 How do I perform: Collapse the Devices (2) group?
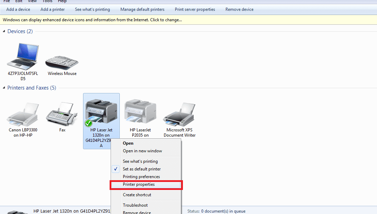click(4, 31)
